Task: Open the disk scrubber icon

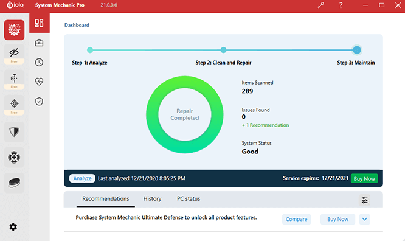Action: 14,183
